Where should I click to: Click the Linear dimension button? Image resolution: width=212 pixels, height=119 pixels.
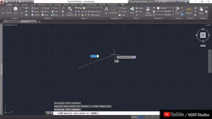tap(122, 8)
